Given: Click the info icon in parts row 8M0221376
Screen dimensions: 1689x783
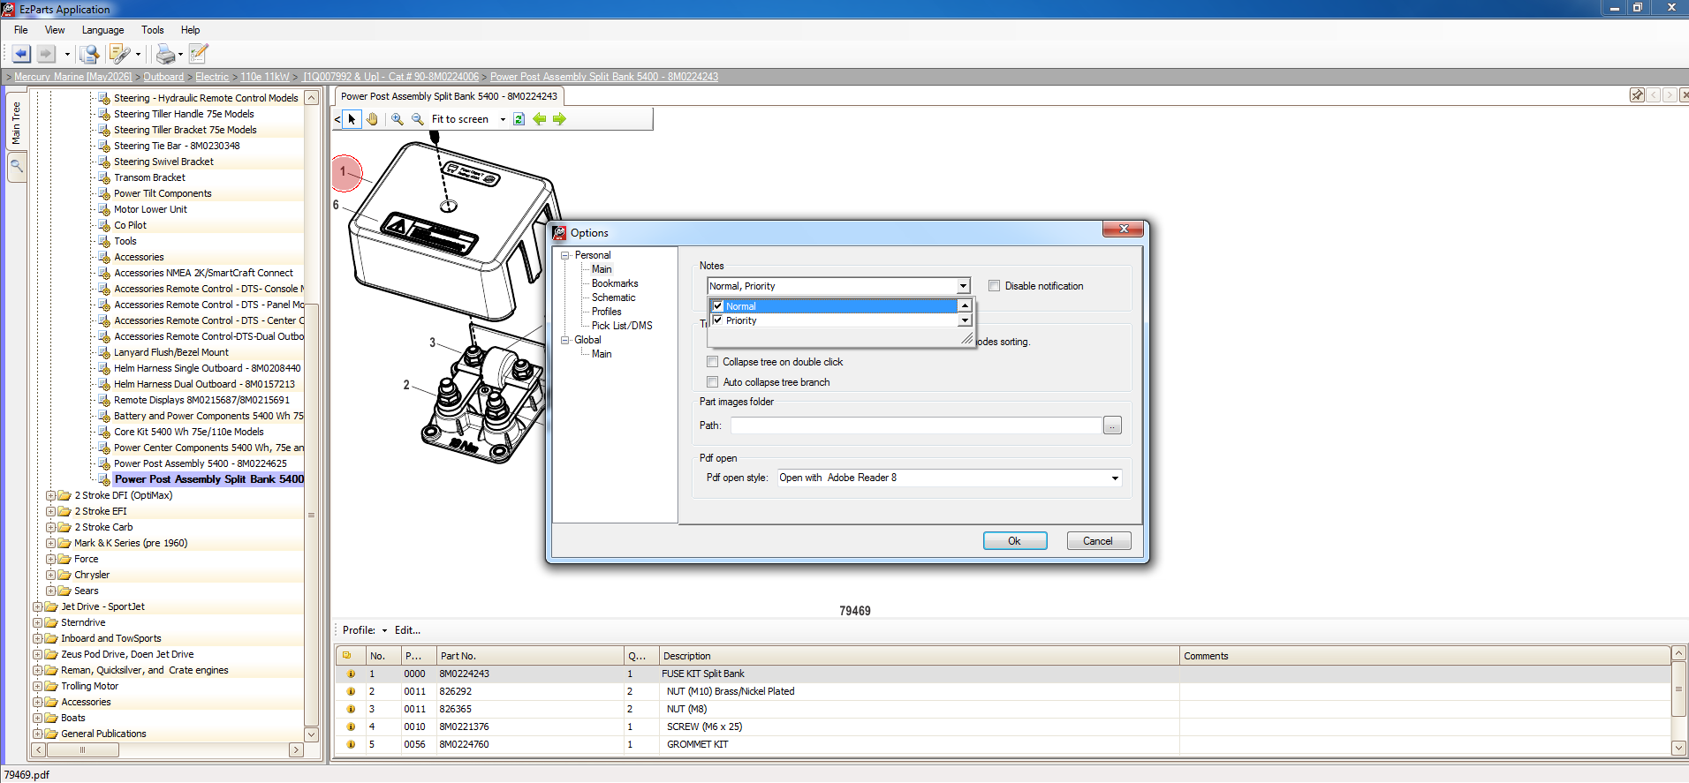Looking at the screenshot, I should (351, 727).
